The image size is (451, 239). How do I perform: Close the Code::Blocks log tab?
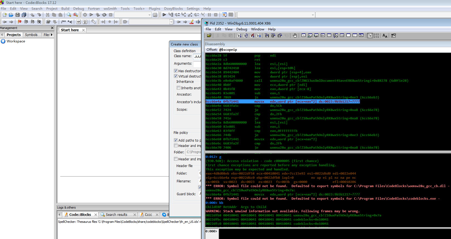(x=96, y=215)
